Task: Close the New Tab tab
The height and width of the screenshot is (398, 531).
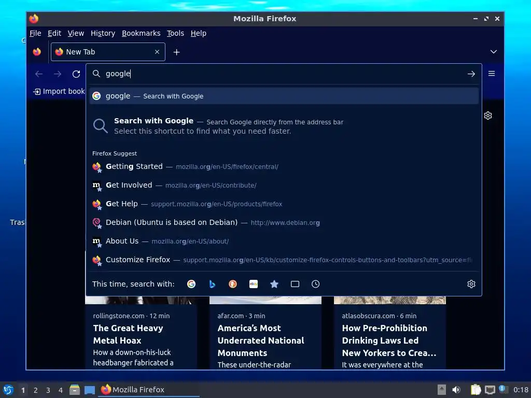Action: [157, 52]
